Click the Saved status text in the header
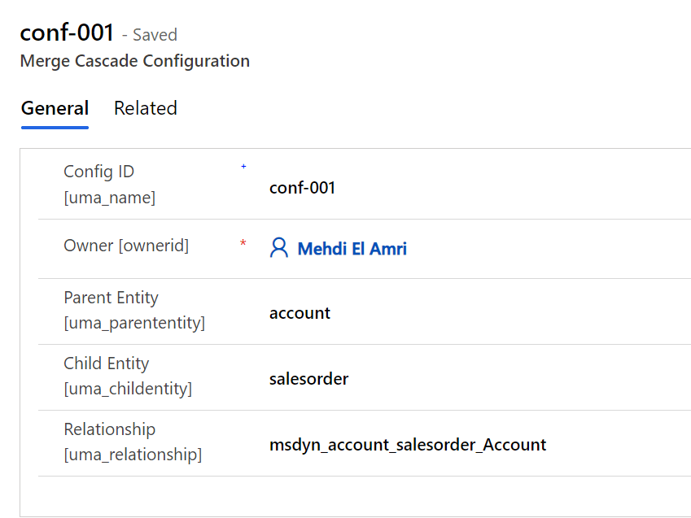The height and width of the screenshot is (518, 691). point(155,35)
